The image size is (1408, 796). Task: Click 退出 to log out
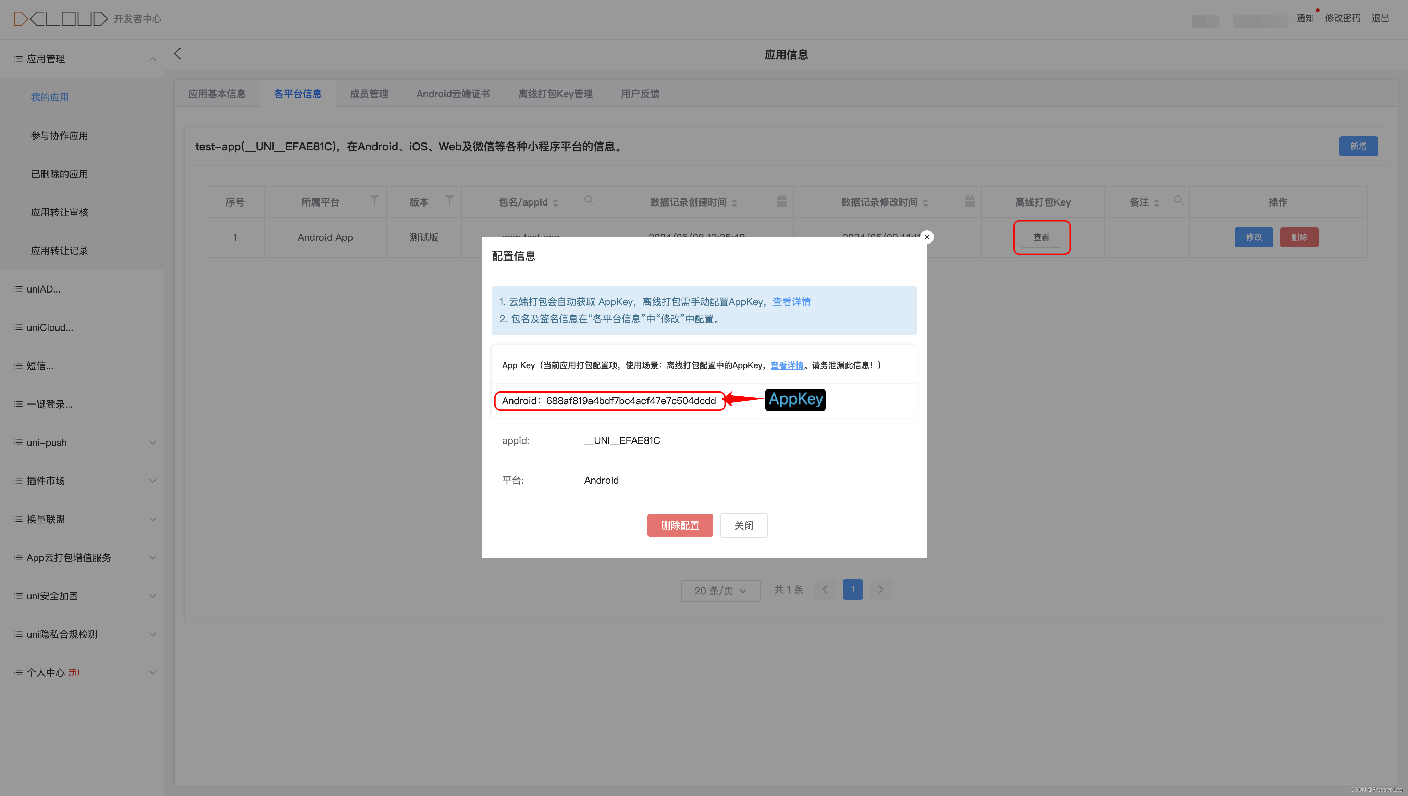(x=1380, y=18)
